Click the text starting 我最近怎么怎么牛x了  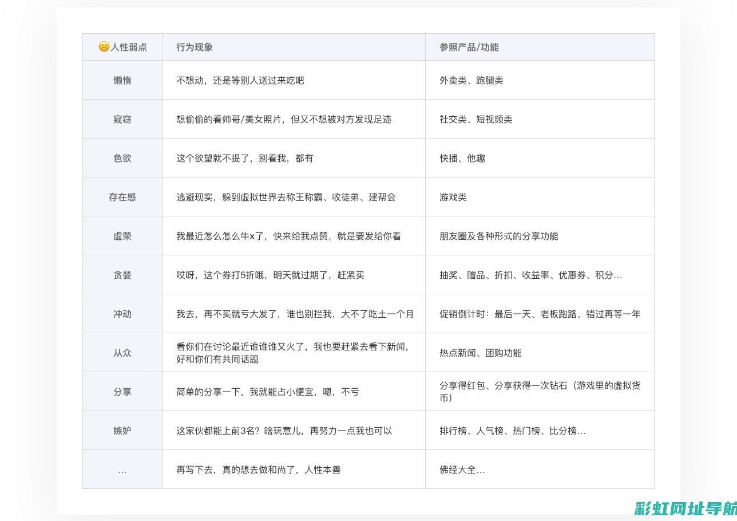pyautogui.click(x=289, y=236)
